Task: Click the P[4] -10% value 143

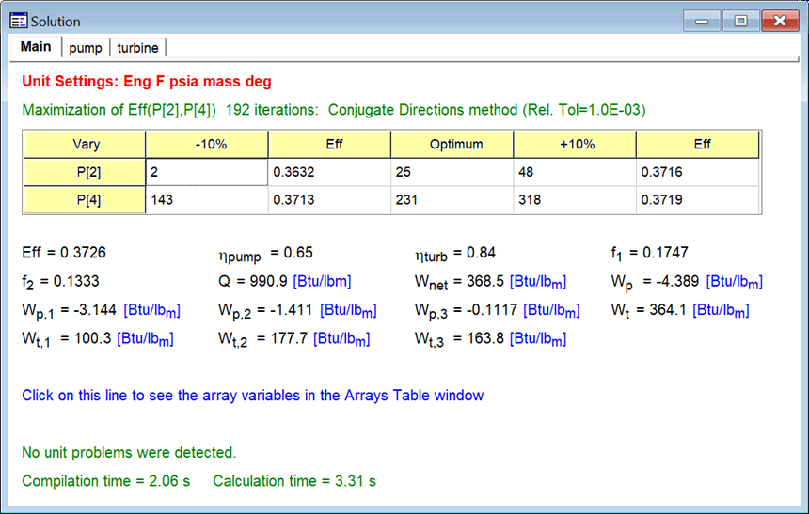Action: pos(207,200)
